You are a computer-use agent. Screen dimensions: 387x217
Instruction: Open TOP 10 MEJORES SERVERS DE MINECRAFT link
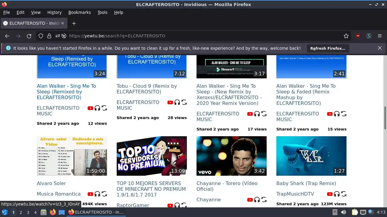(x=151, y=189)
